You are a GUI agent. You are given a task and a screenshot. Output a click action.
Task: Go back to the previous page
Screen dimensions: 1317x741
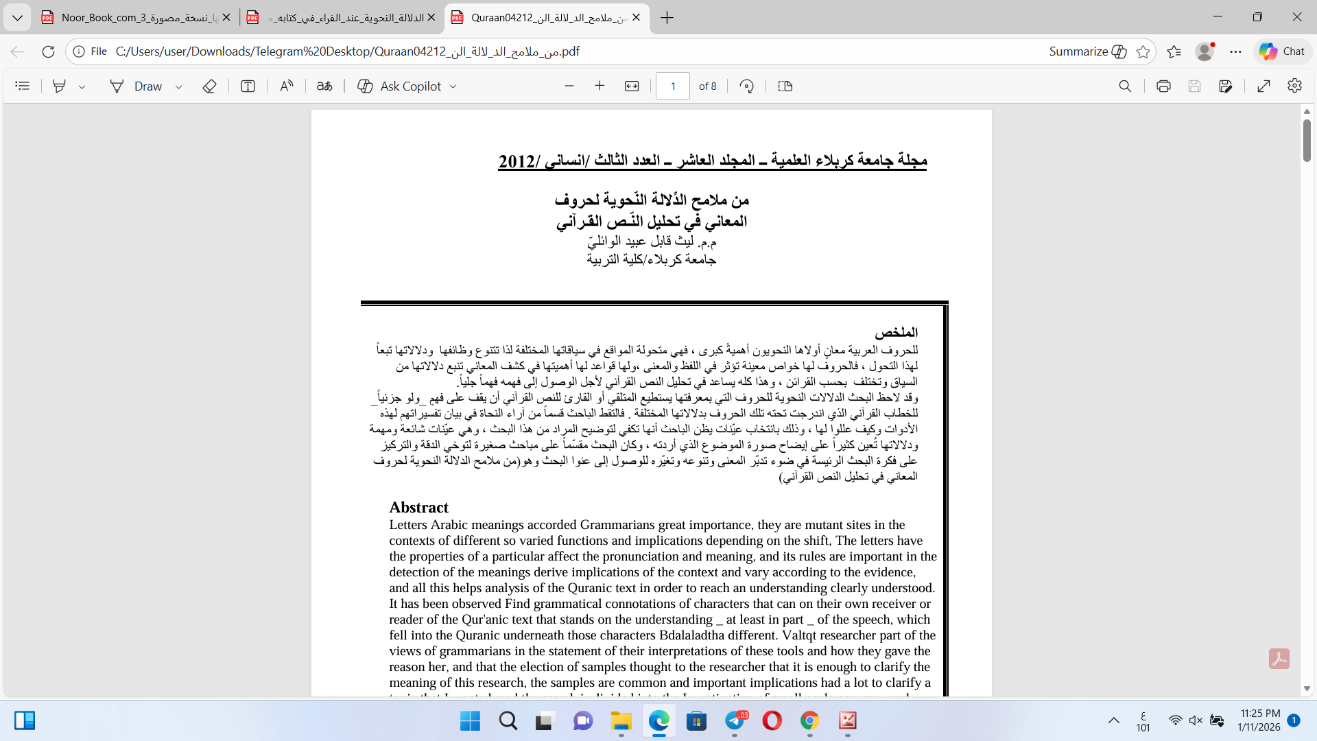click(18, 51)
